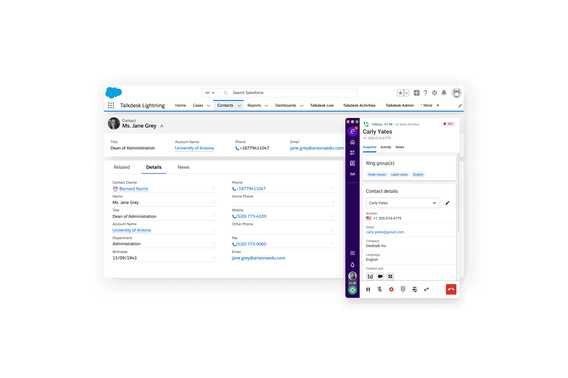Open Talkdesk apps grid icon in sidebar
Viewport: 568px width, 378px height.
[353, 253]
